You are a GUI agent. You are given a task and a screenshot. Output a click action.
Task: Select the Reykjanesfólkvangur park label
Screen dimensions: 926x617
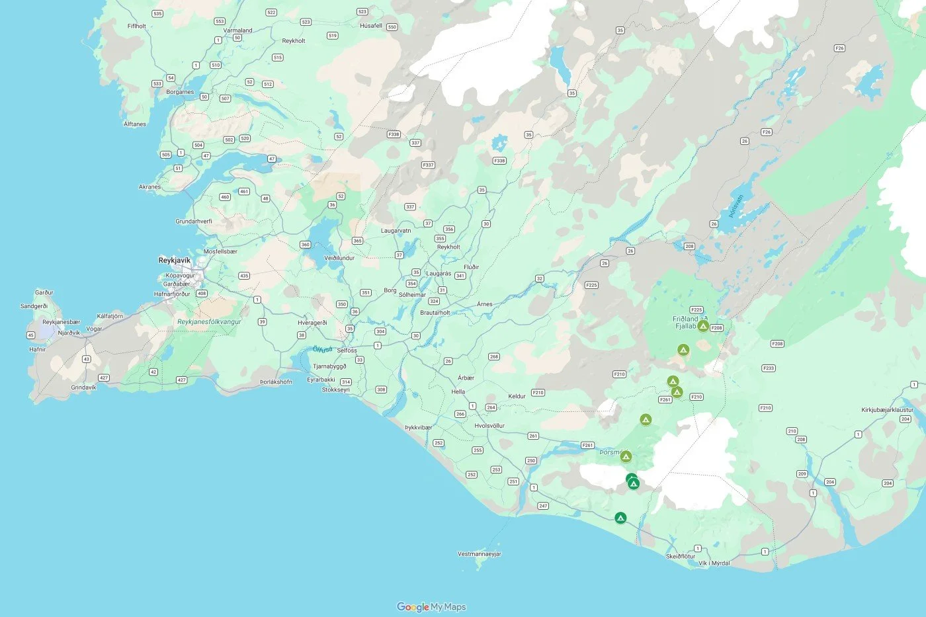pos(209,322)
